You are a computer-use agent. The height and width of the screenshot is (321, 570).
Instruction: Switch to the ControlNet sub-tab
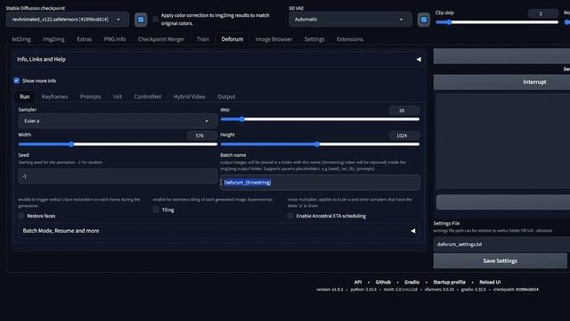coord(148,96)
